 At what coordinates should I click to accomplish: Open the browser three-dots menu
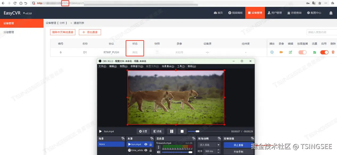click(x=326, y=3)
